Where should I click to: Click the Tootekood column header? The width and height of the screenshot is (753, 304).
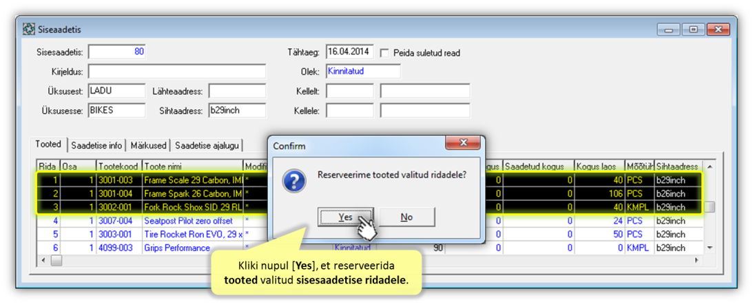[117, 166]
